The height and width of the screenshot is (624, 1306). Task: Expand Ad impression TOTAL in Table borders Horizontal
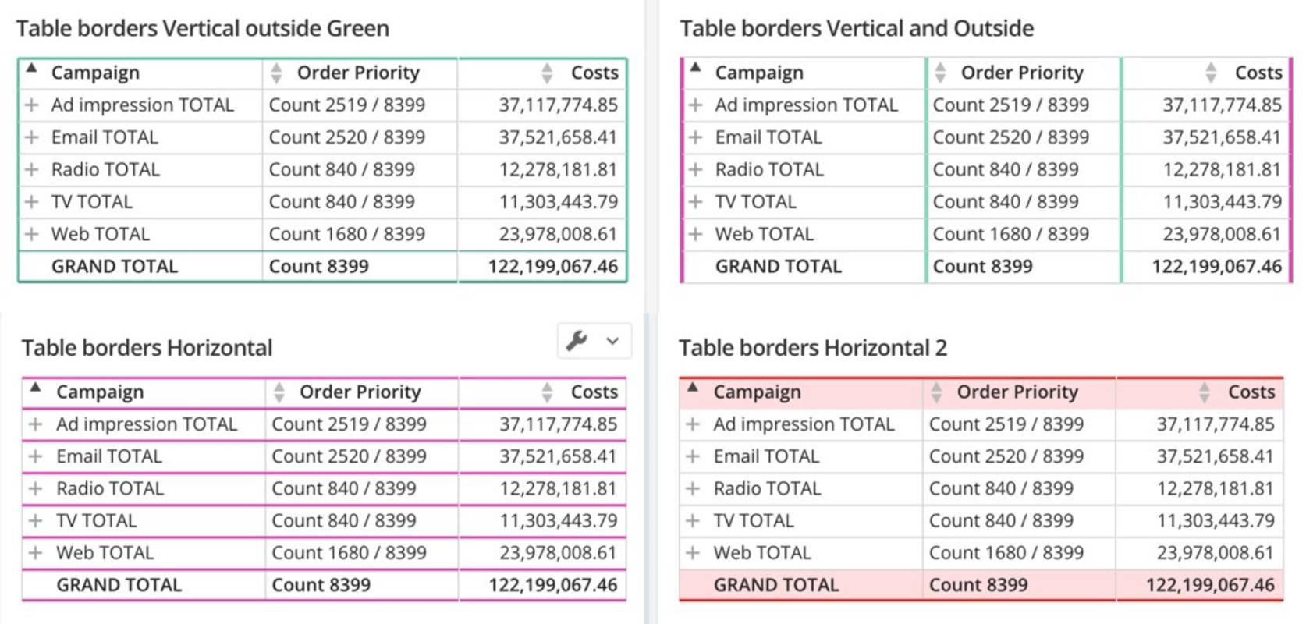pyautogui.click(x=35, y=424)
